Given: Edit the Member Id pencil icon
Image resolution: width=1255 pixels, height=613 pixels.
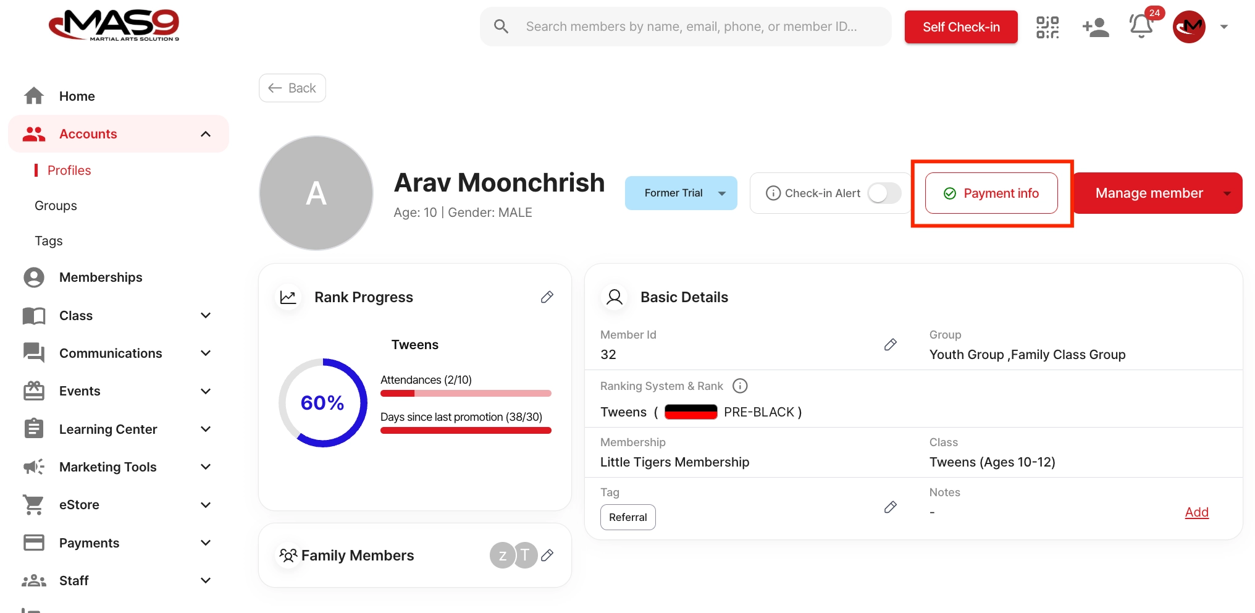Looking at the screenshot, I should click(x=890, y=345).
